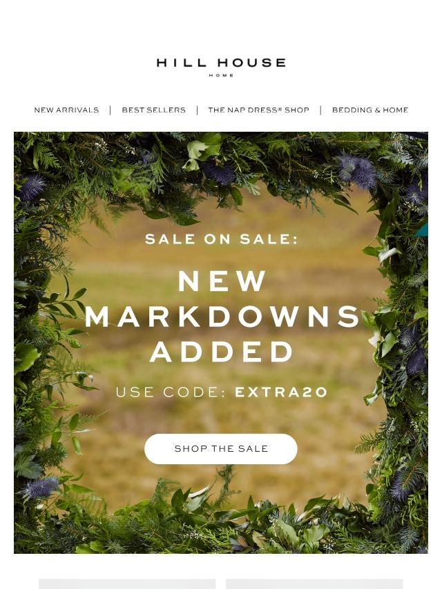Go to Best Sellers
The image size is (442, 589).
pyautogui.click(x=153, y=110)
